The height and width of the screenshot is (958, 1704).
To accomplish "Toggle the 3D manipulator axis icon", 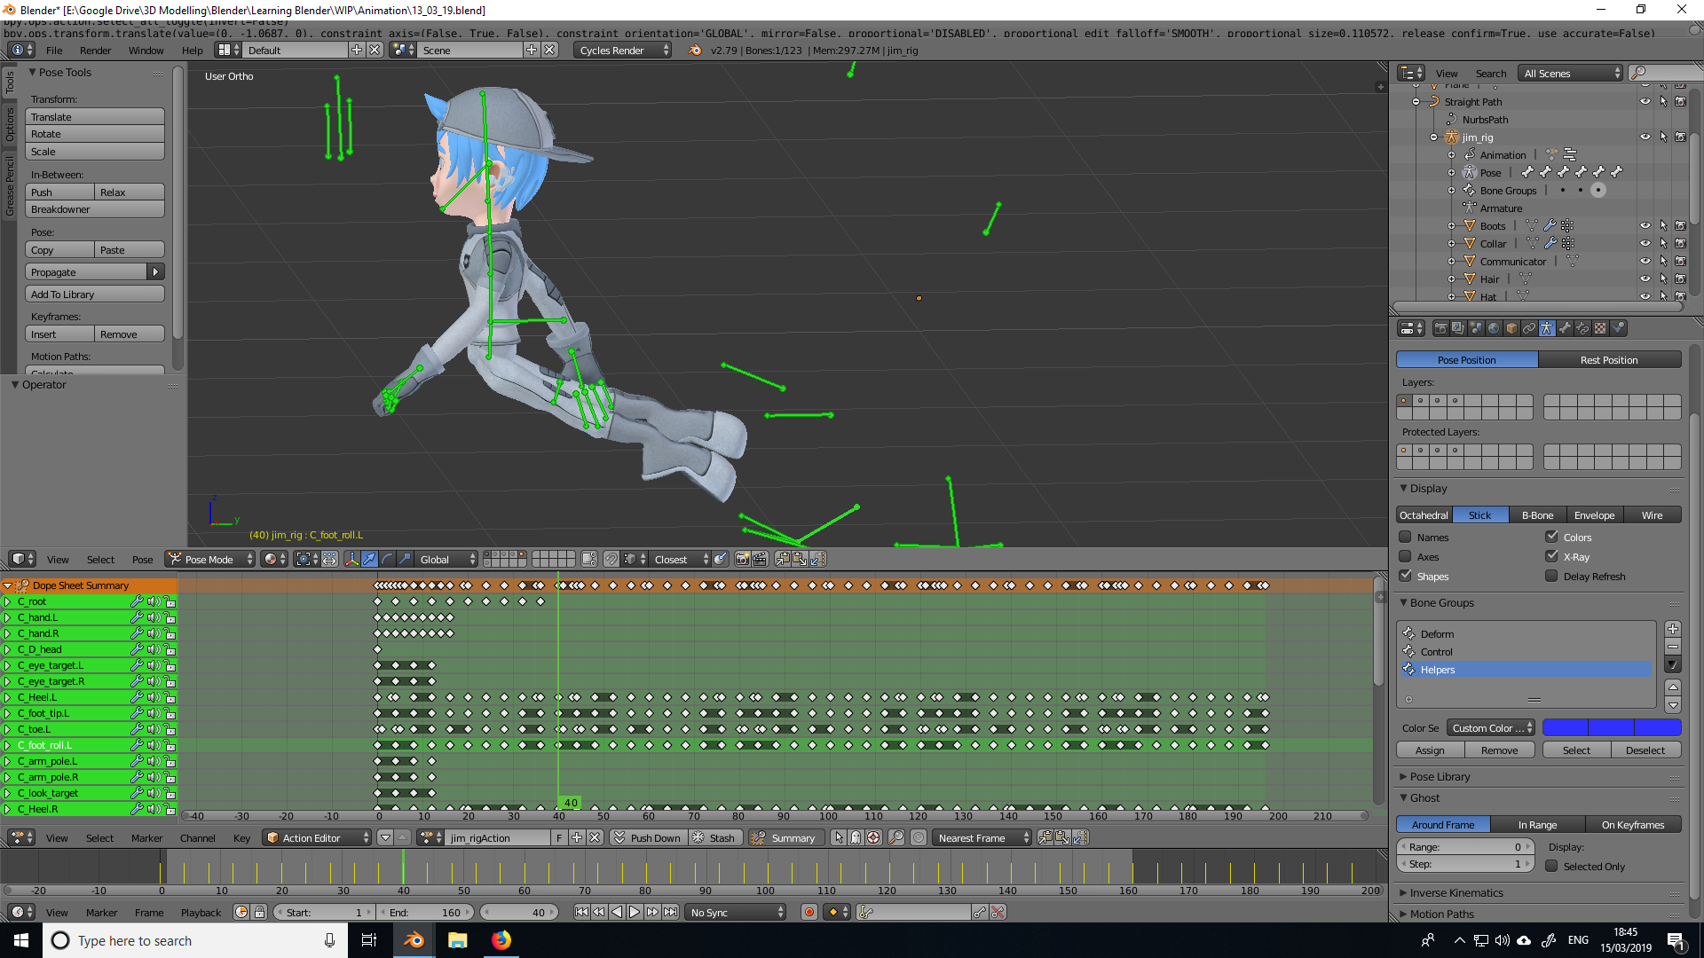I will coord(351,560).
